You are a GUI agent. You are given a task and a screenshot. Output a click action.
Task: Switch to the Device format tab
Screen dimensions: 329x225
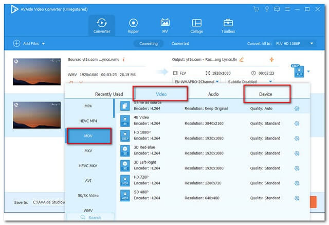point(265,94)
